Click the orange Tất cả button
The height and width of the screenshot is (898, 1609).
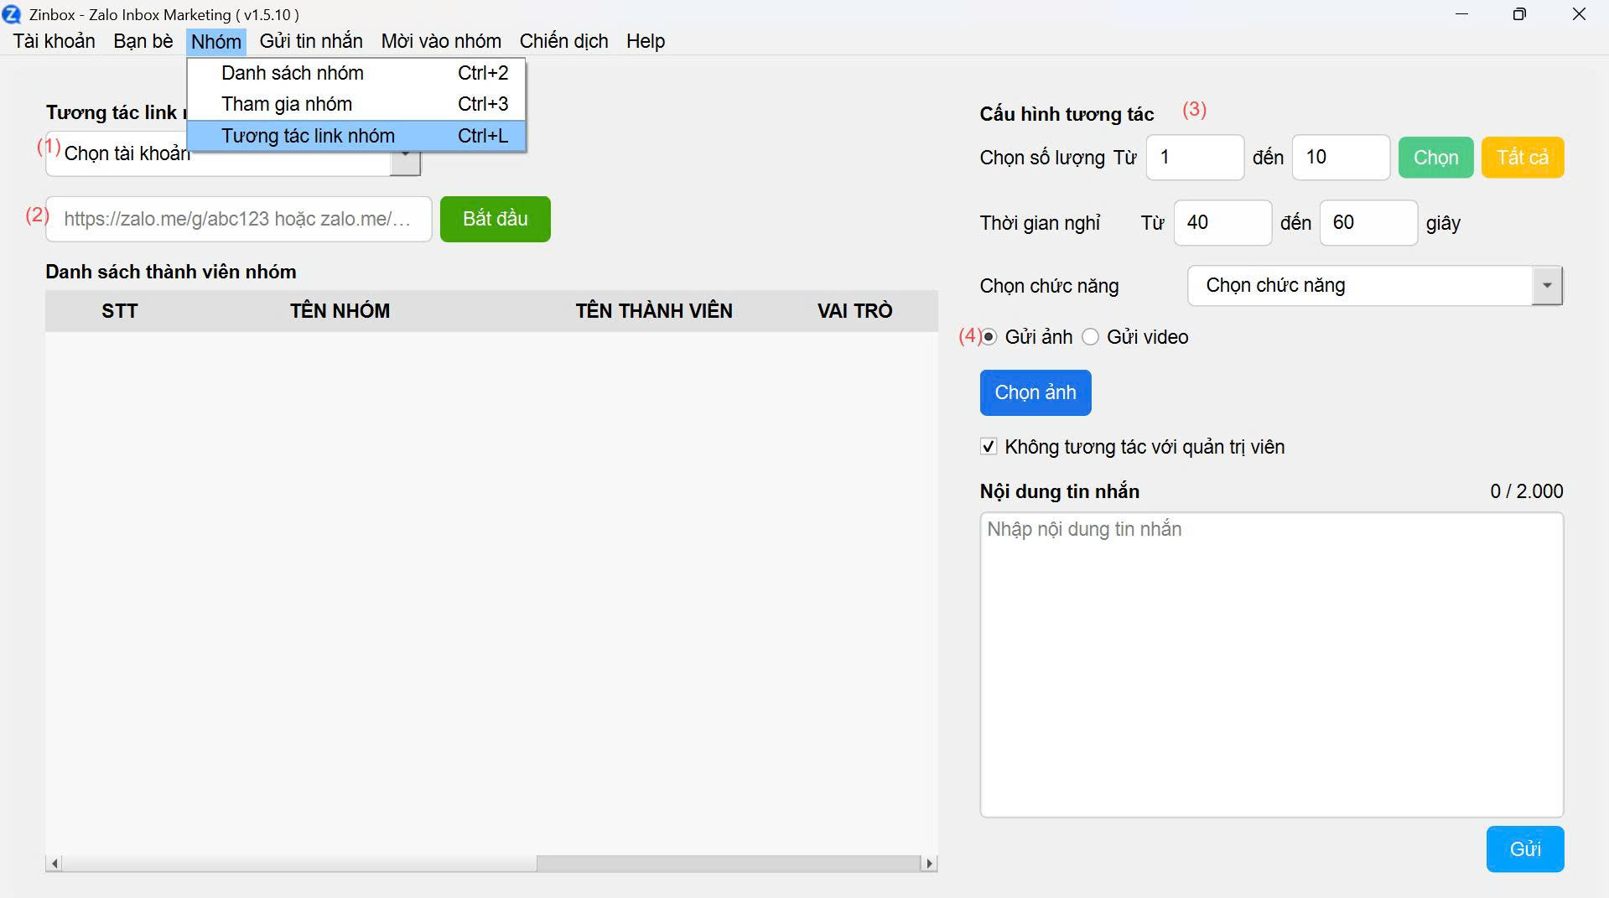click(x=1522, y=158)
